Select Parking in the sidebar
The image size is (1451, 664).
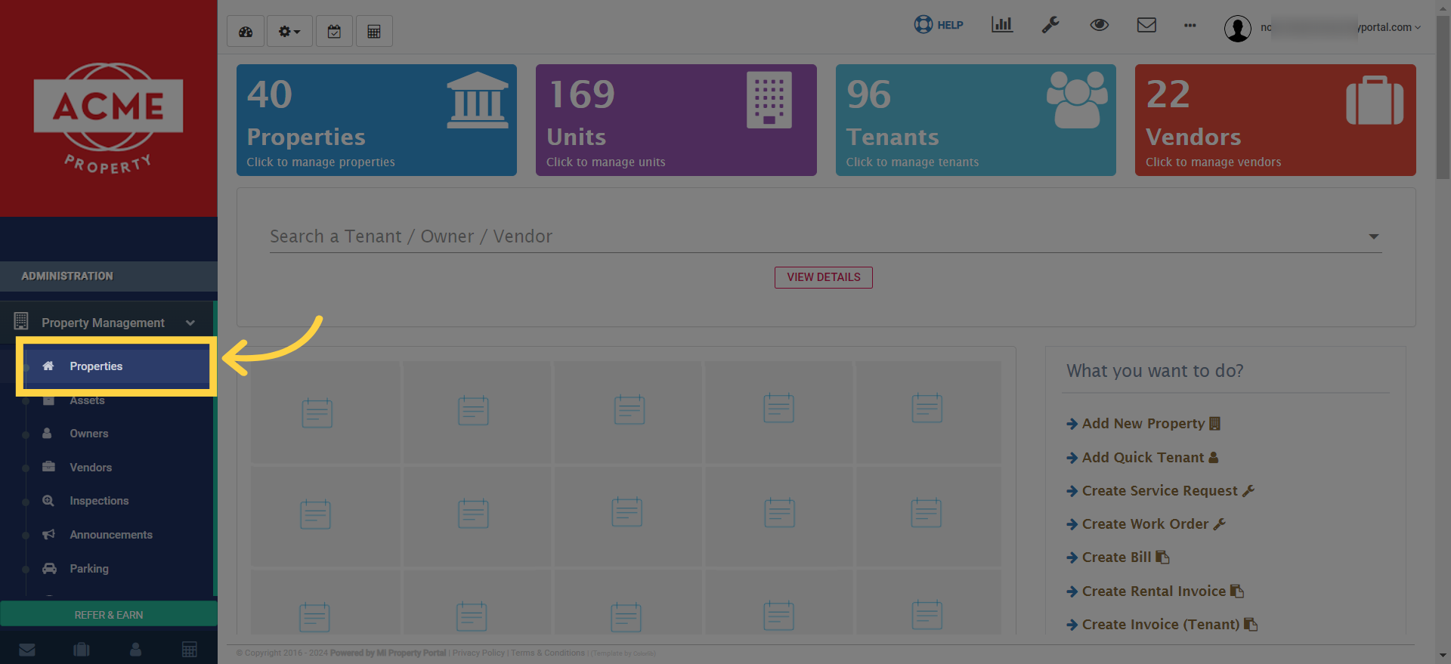point(89,569)
